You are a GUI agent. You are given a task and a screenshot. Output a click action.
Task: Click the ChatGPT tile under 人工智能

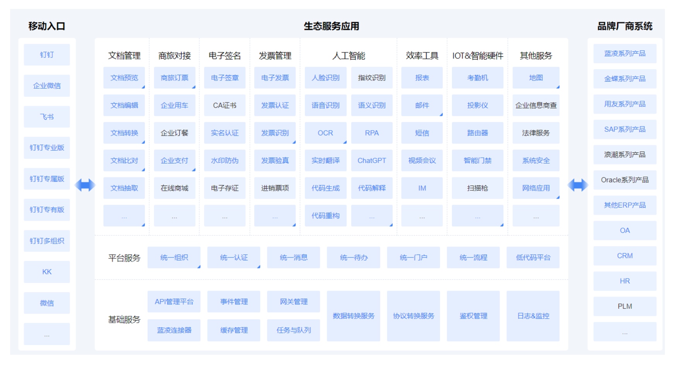click(371, 161)
